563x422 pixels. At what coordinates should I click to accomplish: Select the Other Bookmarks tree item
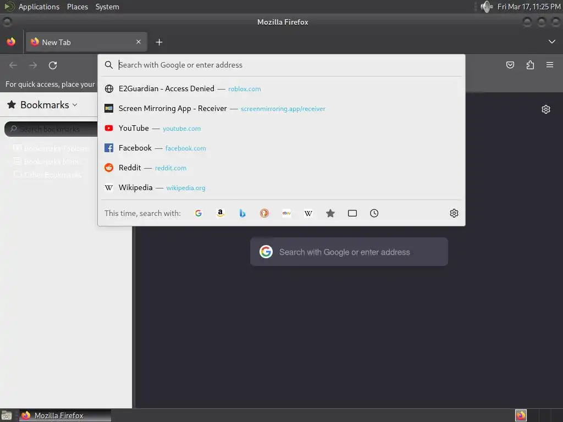pyautogui.click(x=47, y=175)
